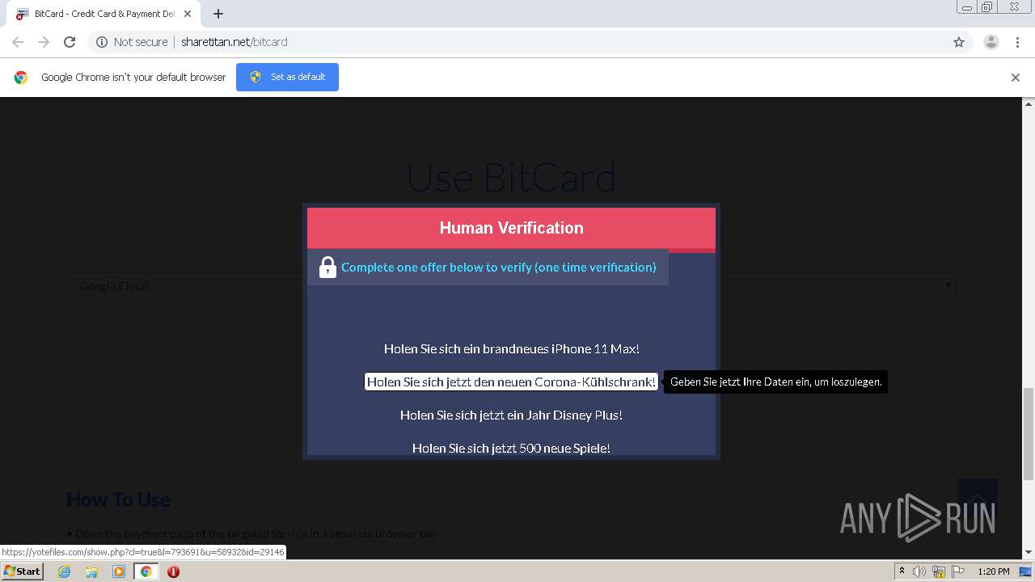The height and width of the screenshot is (582, 1035).
Task: Open the Disney Plus one year offer
Action: [511, 415]
